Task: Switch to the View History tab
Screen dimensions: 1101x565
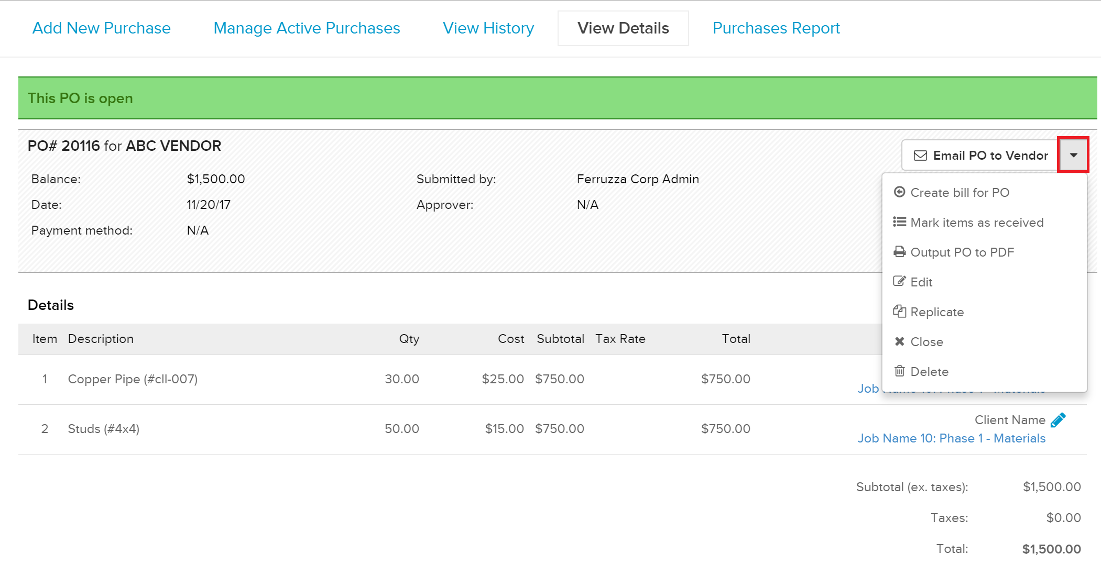Action: point(488,28)
